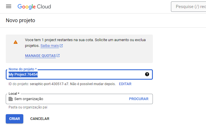Click the Google Cloud logo

click(34, 7)
